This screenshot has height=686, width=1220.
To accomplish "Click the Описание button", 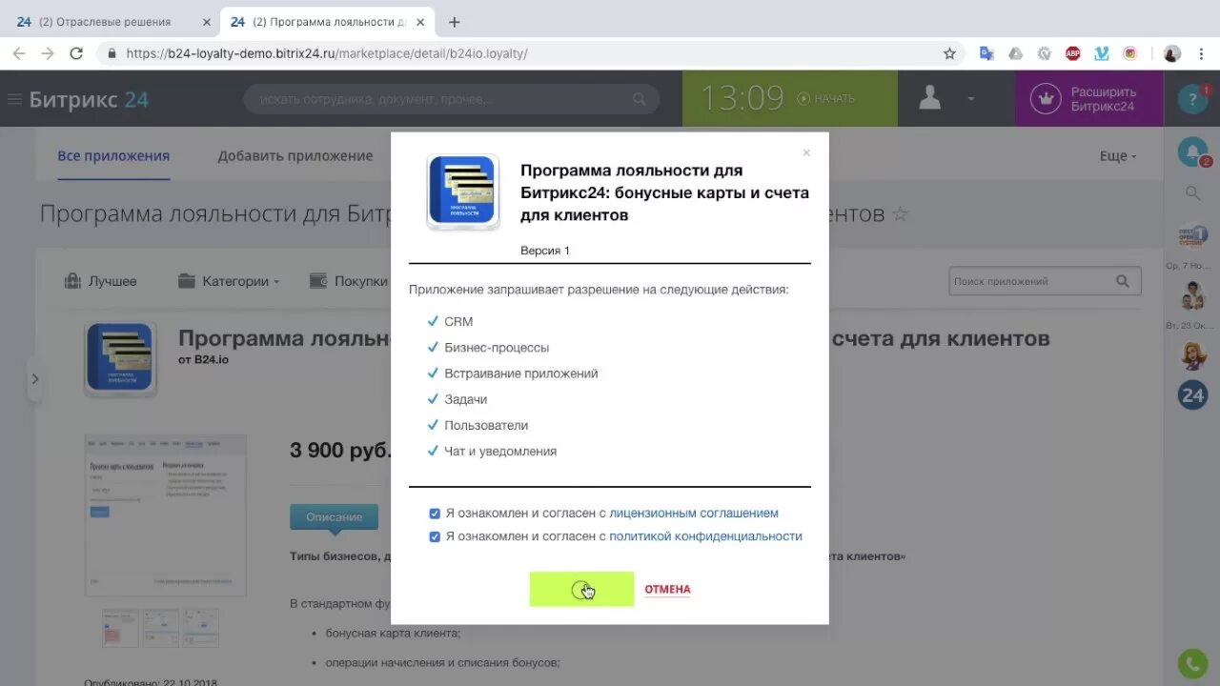I will pyautogui.click(x=334, y=516).
